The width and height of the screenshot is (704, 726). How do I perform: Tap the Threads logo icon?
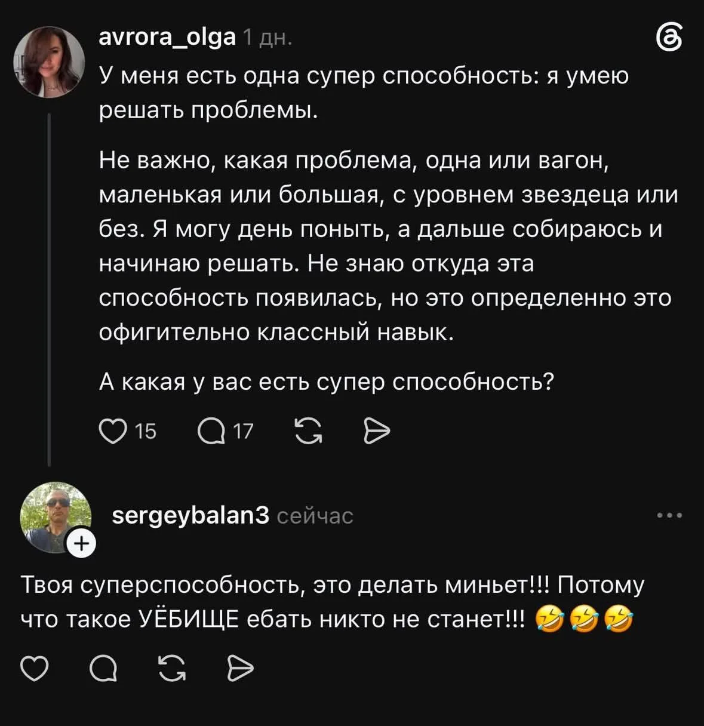click(669, 40)
